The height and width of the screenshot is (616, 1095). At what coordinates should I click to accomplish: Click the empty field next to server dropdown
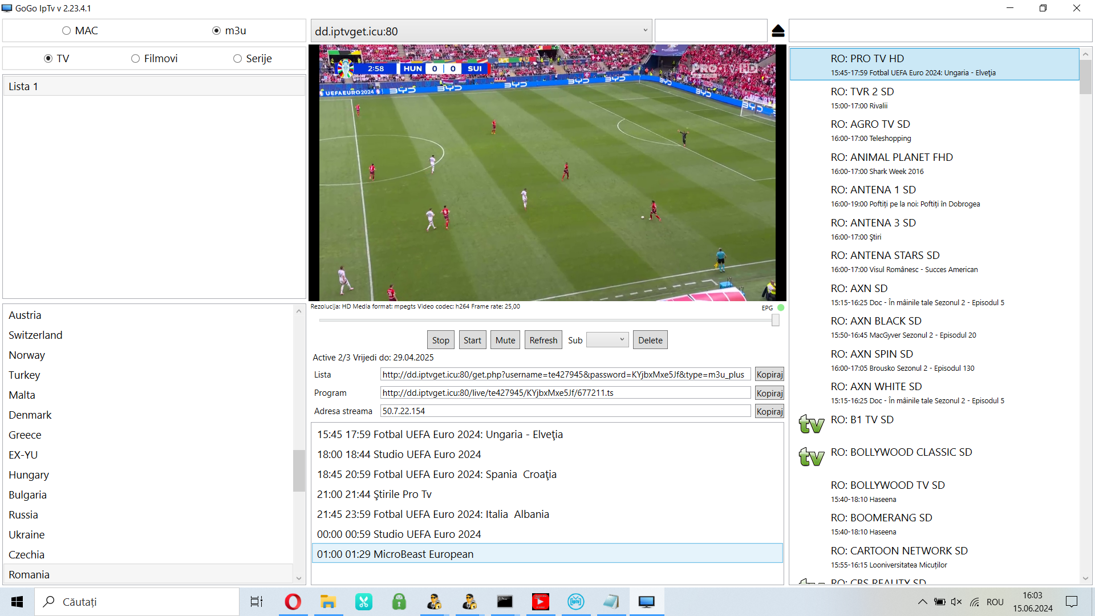pyautogui.click(x=711, y=31)
